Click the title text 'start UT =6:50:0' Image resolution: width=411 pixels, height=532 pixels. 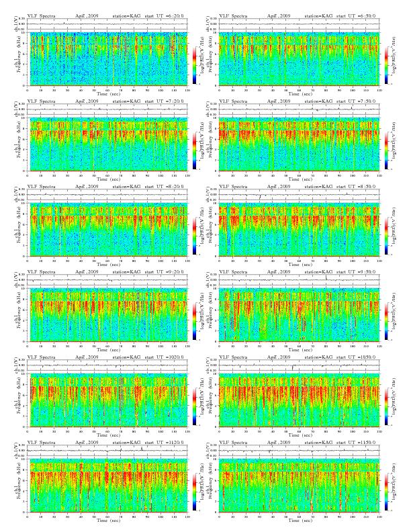[356, 16]
